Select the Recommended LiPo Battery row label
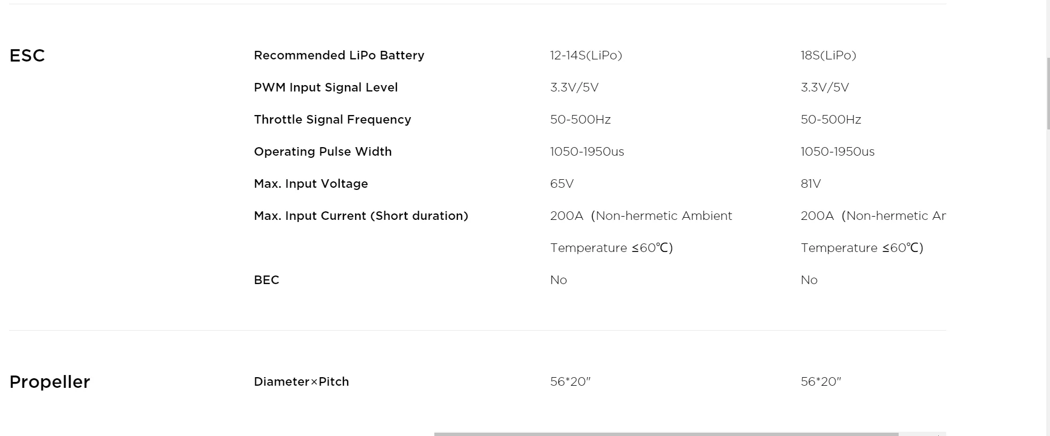1050x436 pixels. (339, 56)
